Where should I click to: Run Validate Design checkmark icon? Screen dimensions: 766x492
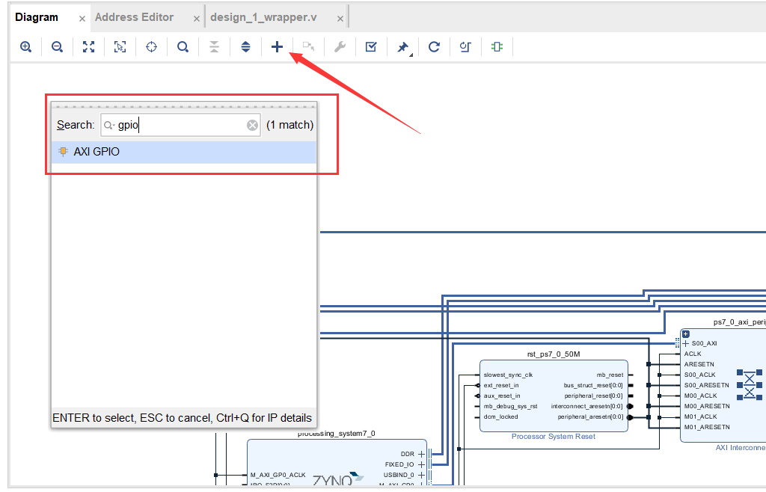point(371,47)
